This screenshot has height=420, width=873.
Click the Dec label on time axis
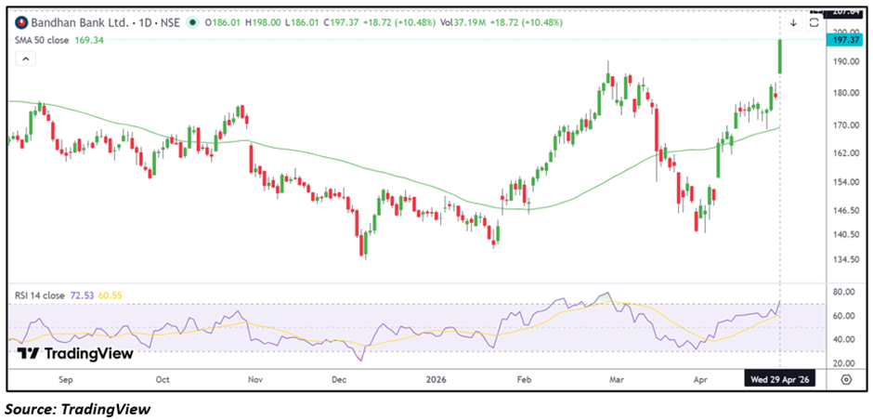pos(339,379)
